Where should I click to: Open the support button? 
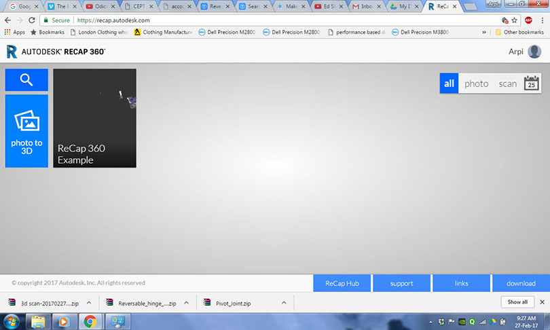[x=401, y=283]
